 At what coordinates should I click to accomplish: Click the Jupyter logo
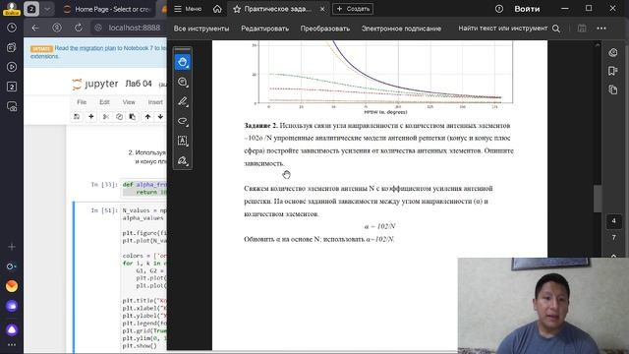click(x=95, y=84)
